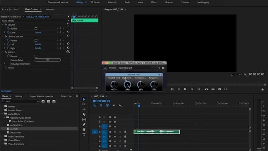Viewport: 268px width, 151px height.
Task: Click the Level 0.0 dB value
Action: point(38,33)
